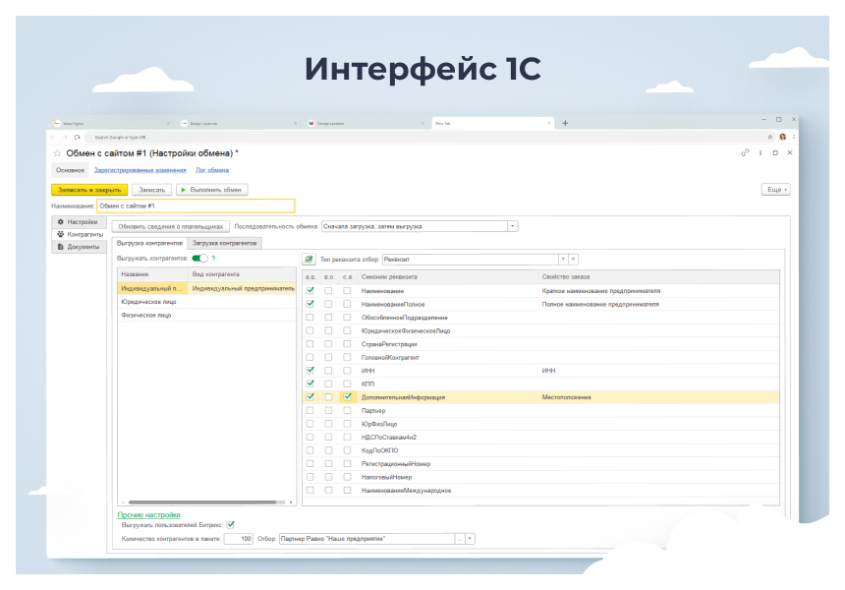
Task: Click the bookmark star in address bar
Action: (x=769, y=137)
